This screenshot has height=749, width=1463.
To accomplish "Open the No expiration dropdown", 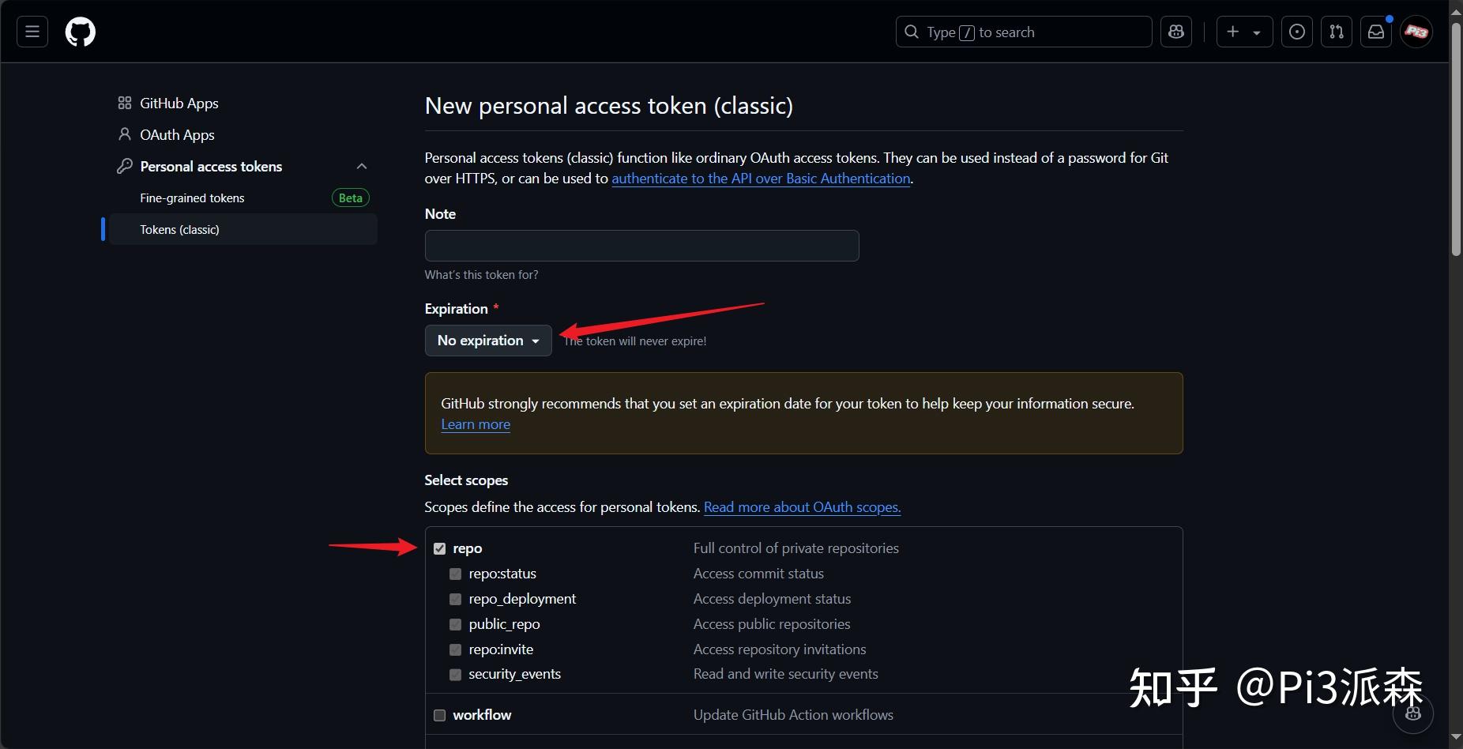I will [488, 341].
